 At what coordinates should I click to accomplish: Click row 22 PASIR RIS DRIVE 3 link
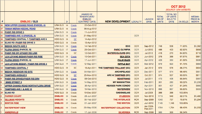coord(15,32)
